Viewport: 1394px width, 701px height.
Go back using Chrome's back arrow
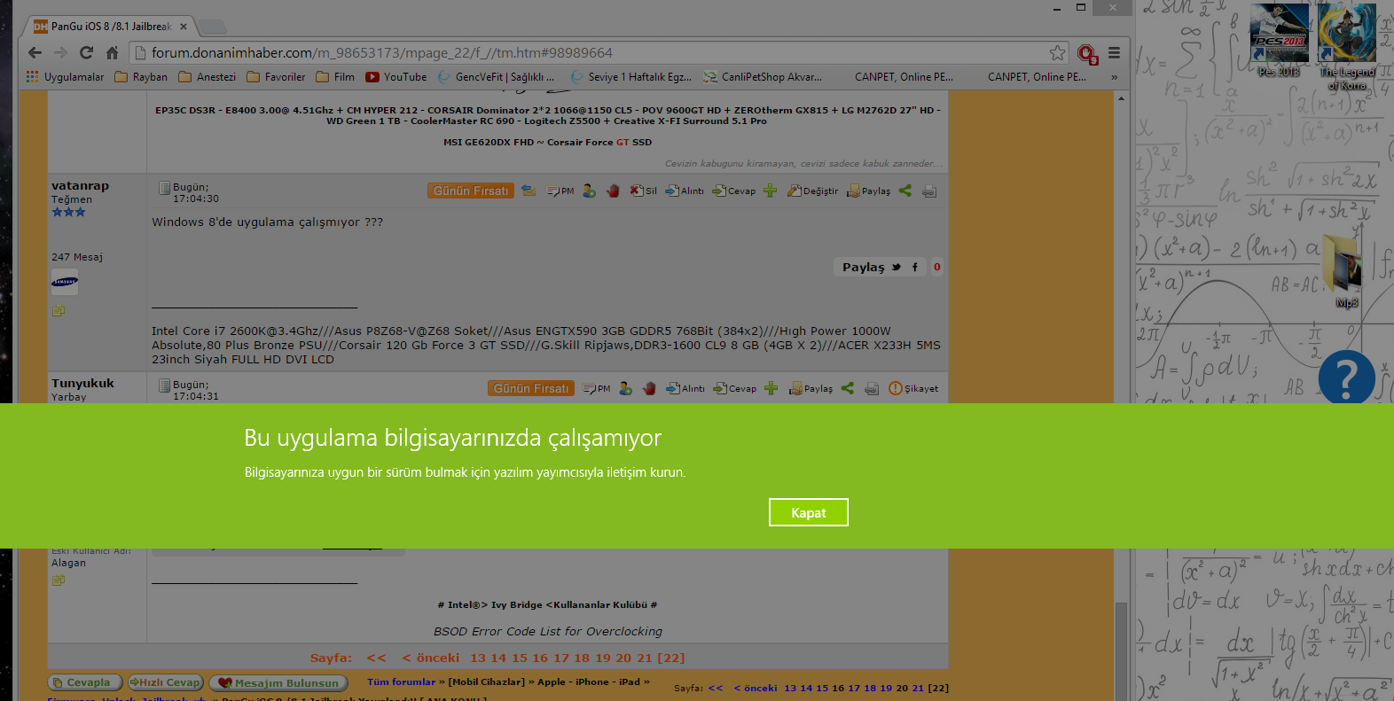pyautogui.click(x=35, y=52)
